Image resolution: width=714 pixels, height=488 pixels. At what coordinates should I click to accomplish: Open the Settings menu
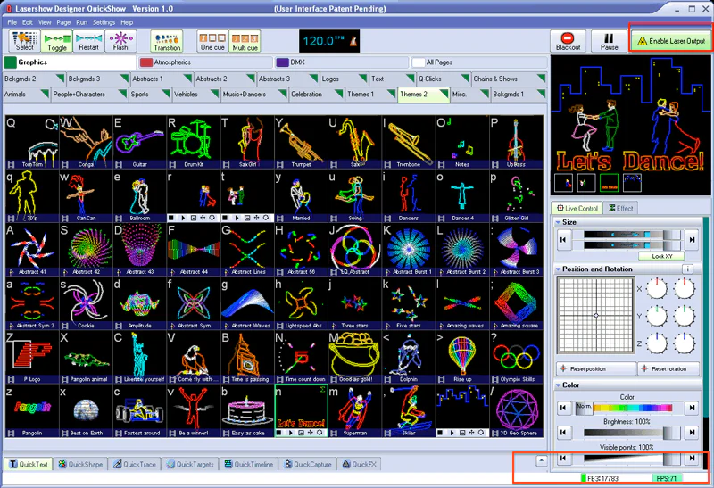tap(103, 21)
